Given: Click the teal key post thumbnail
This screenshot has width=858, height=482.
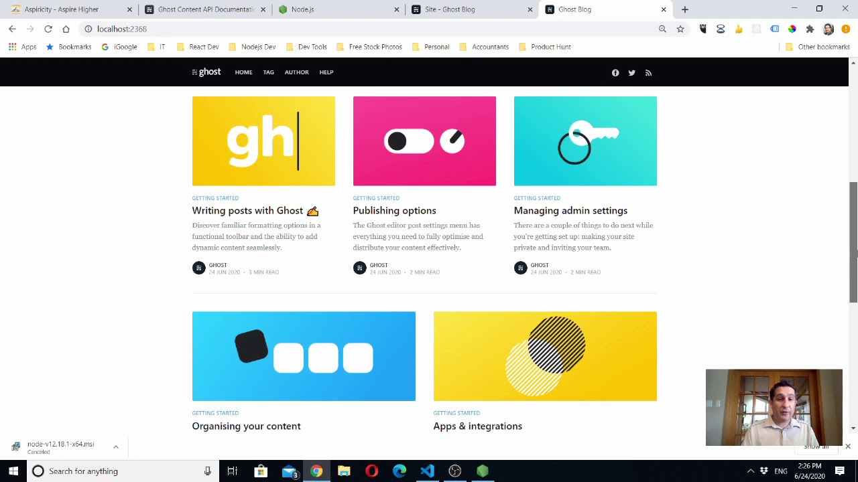Looking at the screenshot, I should pyautogui.click(x=585, y=141).
